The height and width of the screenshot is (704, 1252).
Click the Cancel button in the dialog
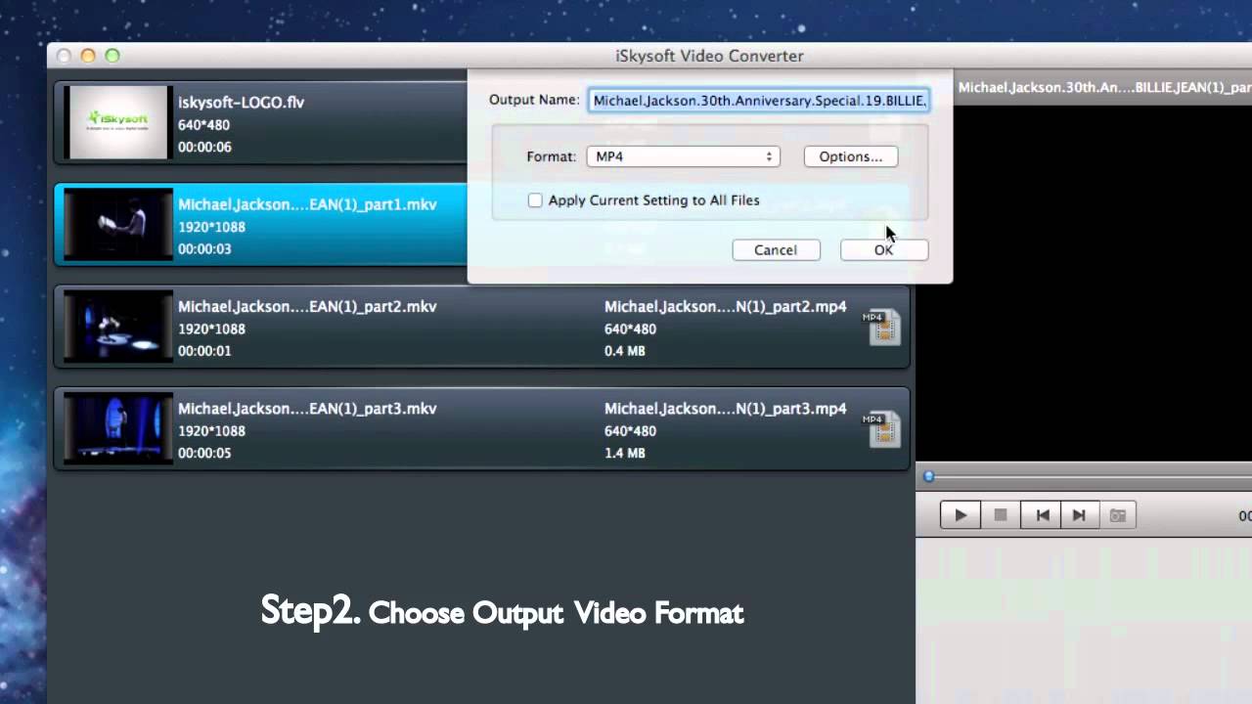(776, 250)
